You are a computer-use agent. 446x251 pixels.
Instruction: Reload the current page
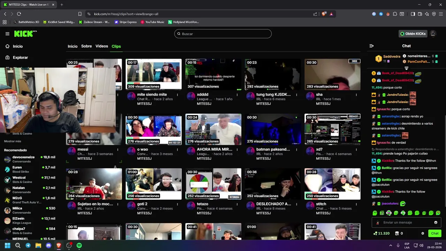pos(19,14)
